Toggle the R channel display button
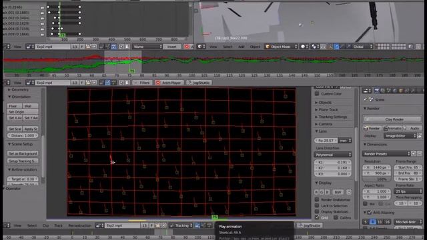The width and height of the screenshot is (427, 240). [316, 192]
